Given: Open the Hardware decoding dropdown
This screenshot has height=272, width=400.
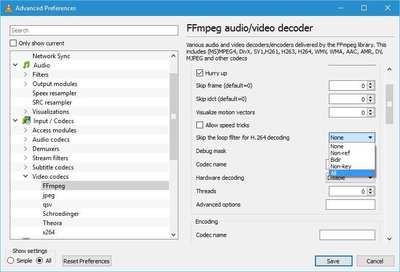Looking at the screenshot, I should click(x=350, y=178).
